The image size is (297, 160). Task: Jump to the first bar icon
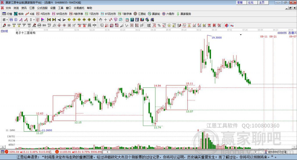49,20
